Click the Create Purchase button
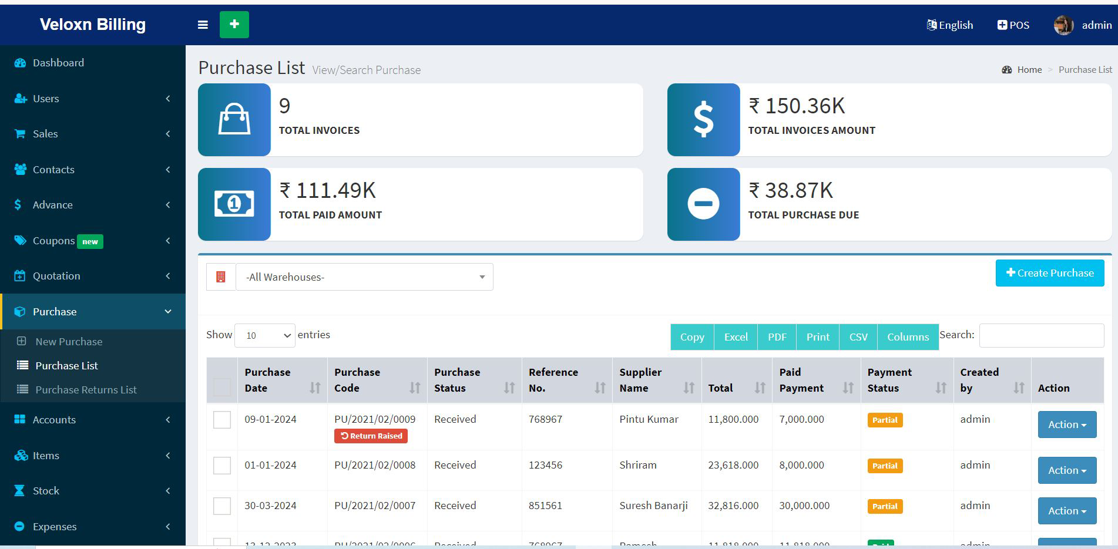 point(1049,273)
